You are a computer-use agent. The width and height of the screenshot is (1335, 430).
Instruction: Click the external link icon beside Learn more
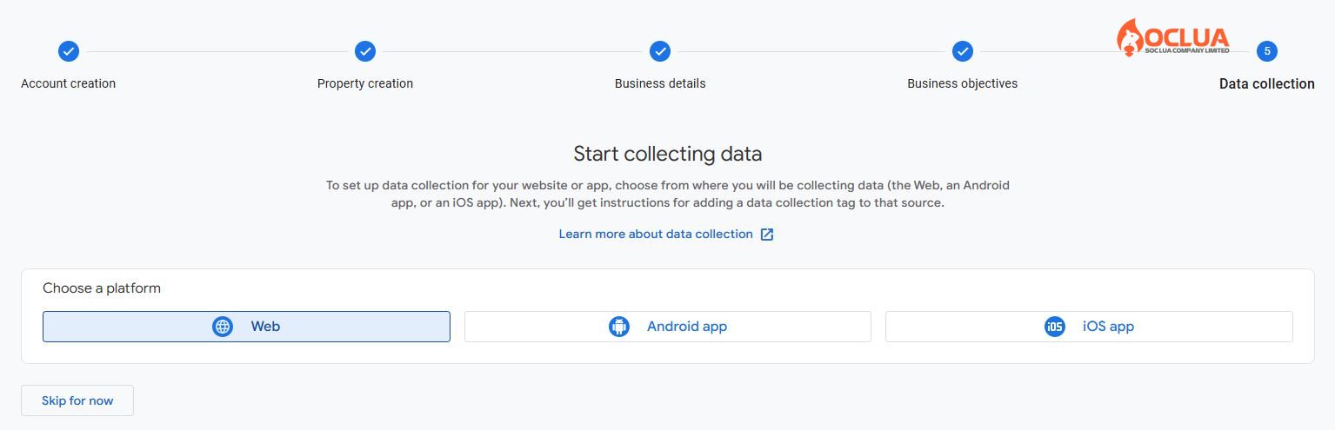tap(767, 235)
